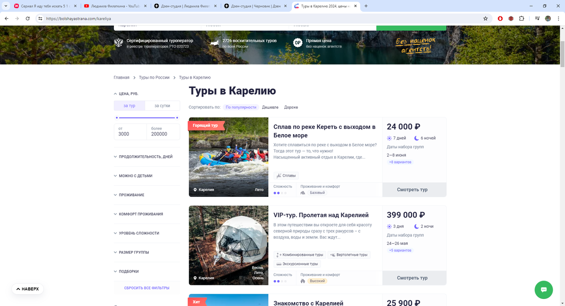The height and width of the screenshot is (306, 565).
Task: Click 'Смотреть тур' for Кереть rafting tour
Action: coord(414,190)
